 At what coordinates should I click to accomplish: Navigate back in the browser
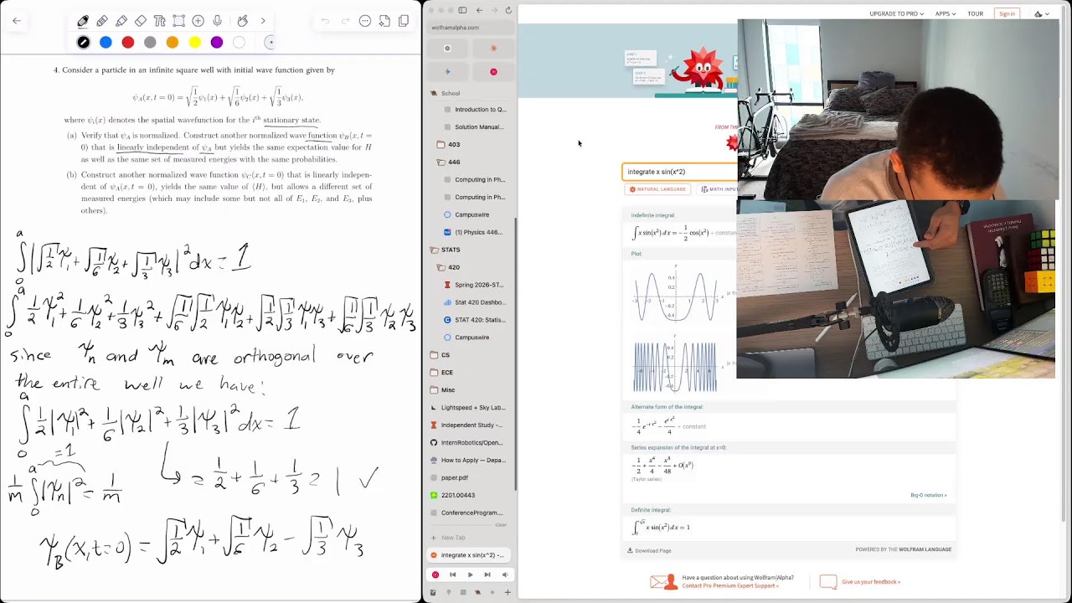pyautogui.click(x=479, y=10)
